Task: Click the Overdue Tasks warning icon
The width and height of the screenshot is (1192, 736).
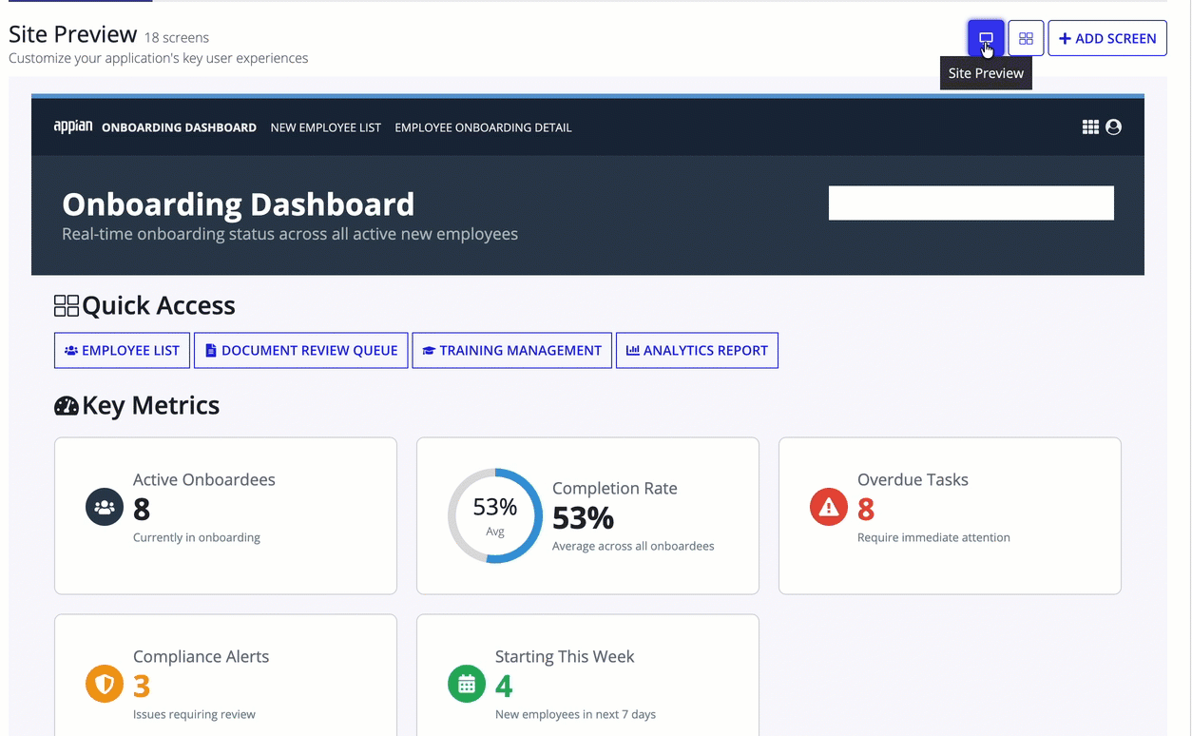Action: click(829, 507)
